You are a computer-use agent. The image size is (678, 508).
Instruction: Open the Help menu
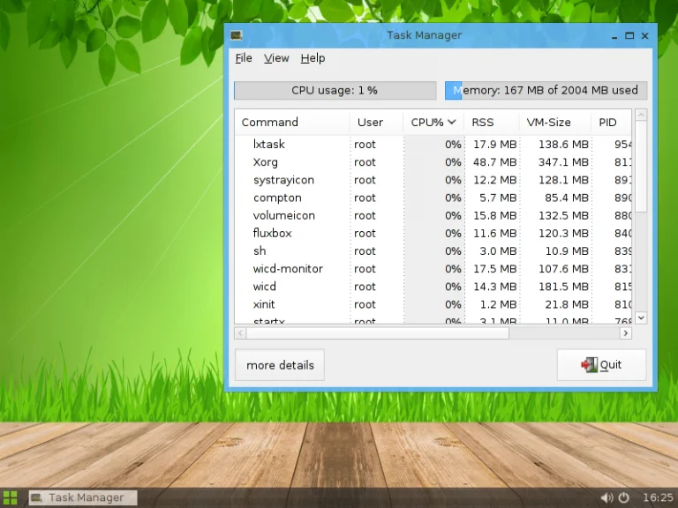click(313, 58)
